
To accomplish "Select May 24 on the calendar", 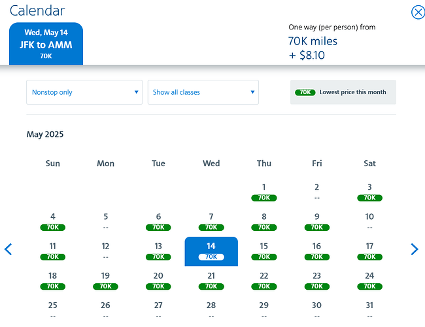I will point(369,281).
